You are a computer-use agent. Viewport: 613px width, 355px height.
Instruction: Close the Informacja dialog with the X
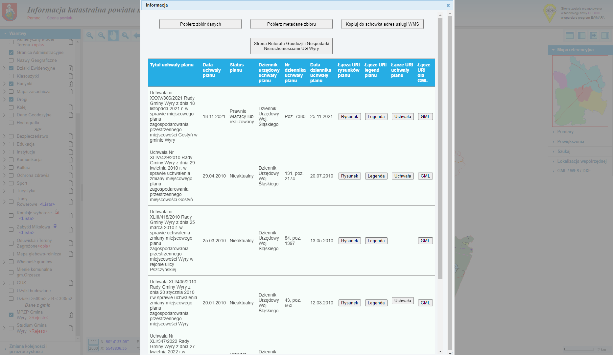[448, 5]
